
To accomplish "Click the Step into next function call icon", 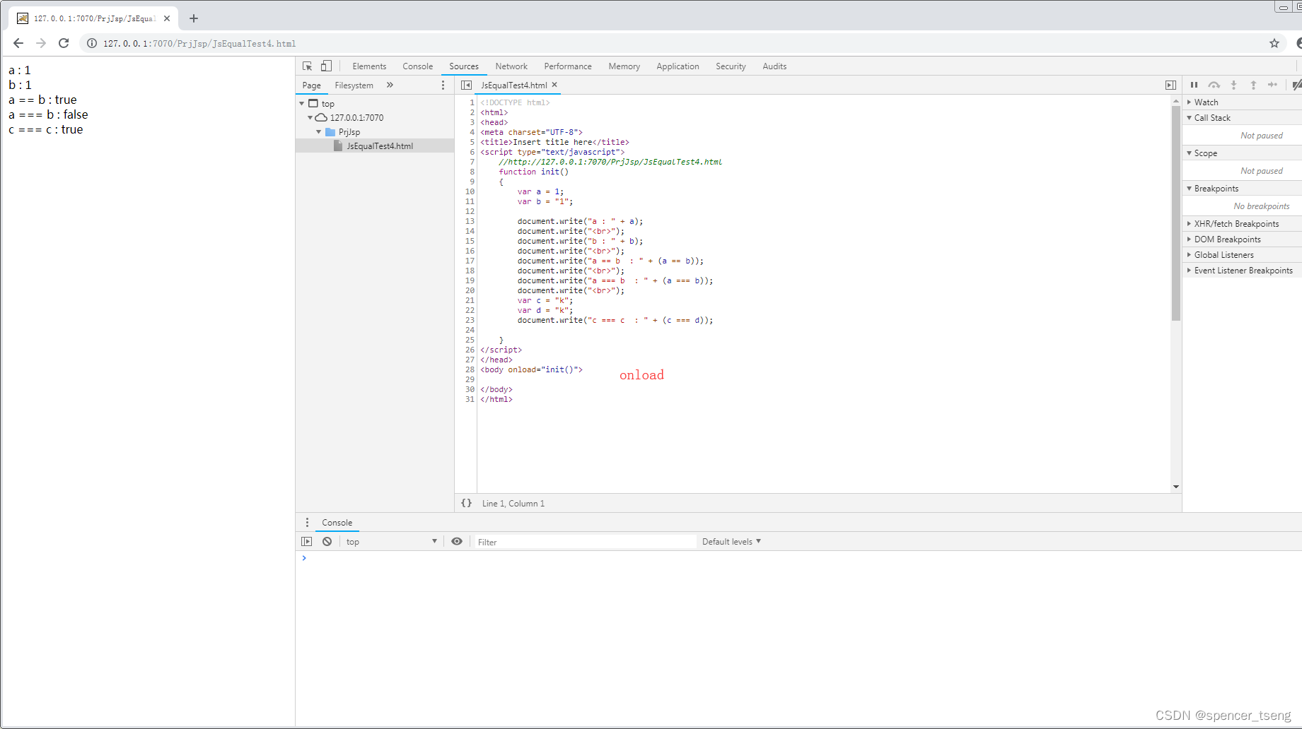I will click(1234, 85).
